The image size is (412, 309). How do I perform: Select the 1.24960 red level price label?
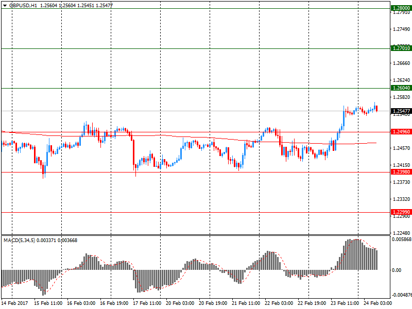401,132
